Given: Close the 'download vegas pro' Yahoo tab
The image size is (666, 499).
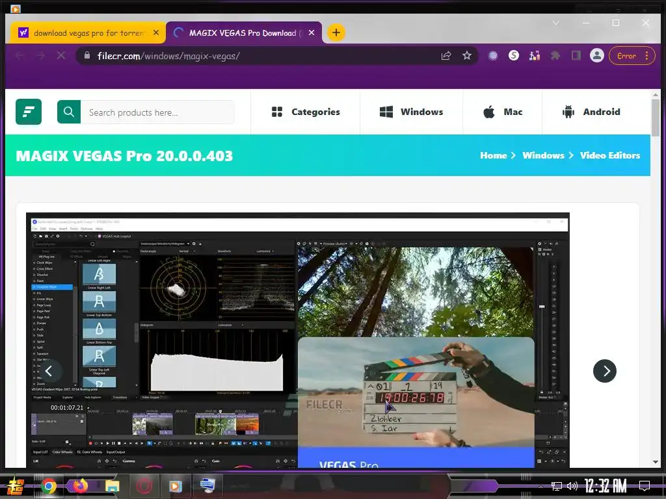Looking at the screenshot, I should click(156, 32).
